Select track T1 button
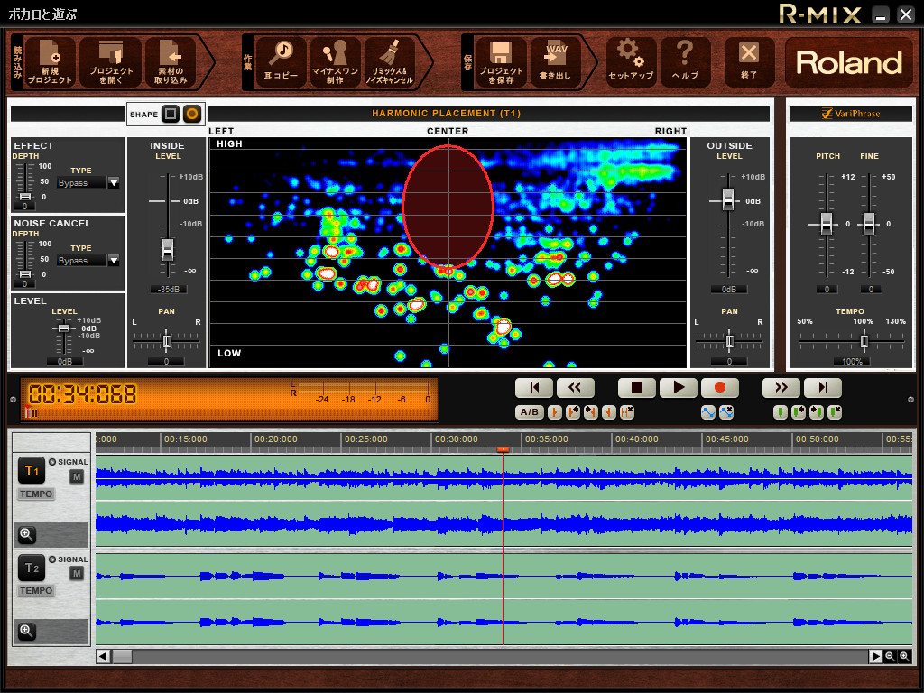924x693 pixels. coord(32,470)
